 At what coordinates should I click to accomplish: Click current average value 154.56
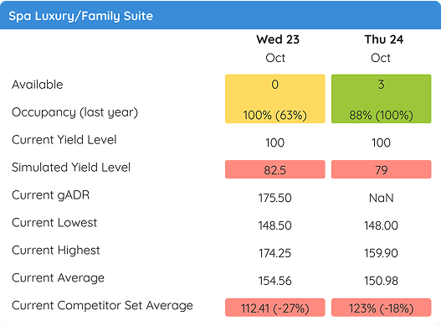(x=275, y=281)
